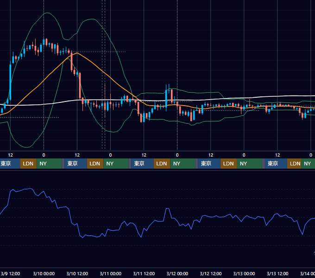Select the 3/13 12:00 date axis label
Viewport: 315px width, 278px height.
tap(277, 273)
